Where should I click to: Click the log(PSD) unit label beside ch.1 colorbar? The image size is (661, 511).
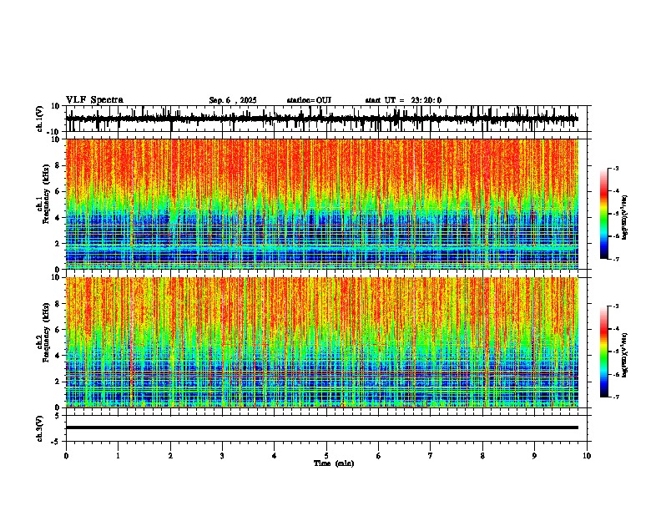pyautogui.click(x=625, y=218)
